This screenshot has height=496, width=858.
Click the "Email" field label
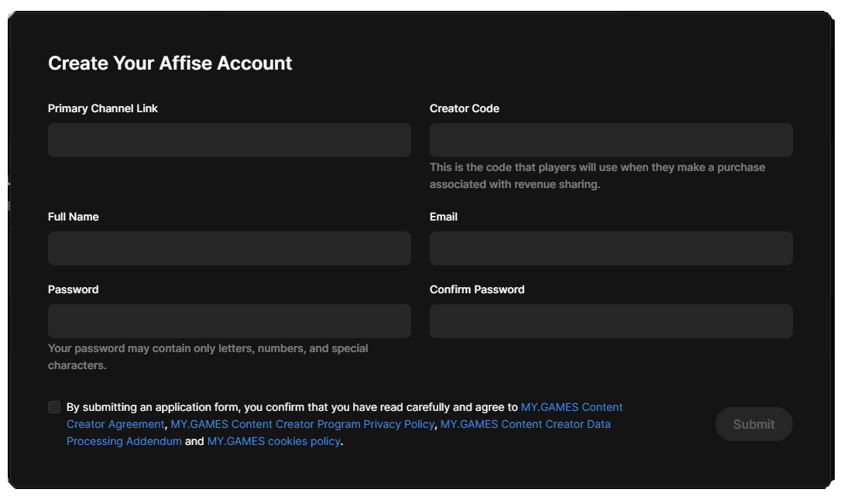click(444, 217)
